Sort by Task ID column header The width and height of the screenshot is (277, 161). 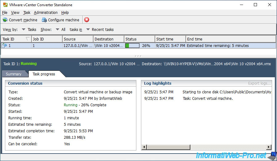point(16,39)
